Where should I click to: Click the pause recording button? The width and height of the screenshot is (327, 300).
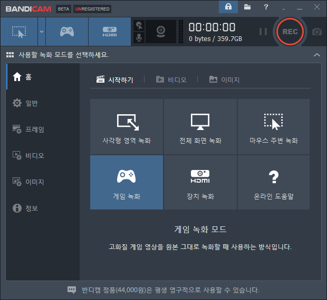point(263,32)
